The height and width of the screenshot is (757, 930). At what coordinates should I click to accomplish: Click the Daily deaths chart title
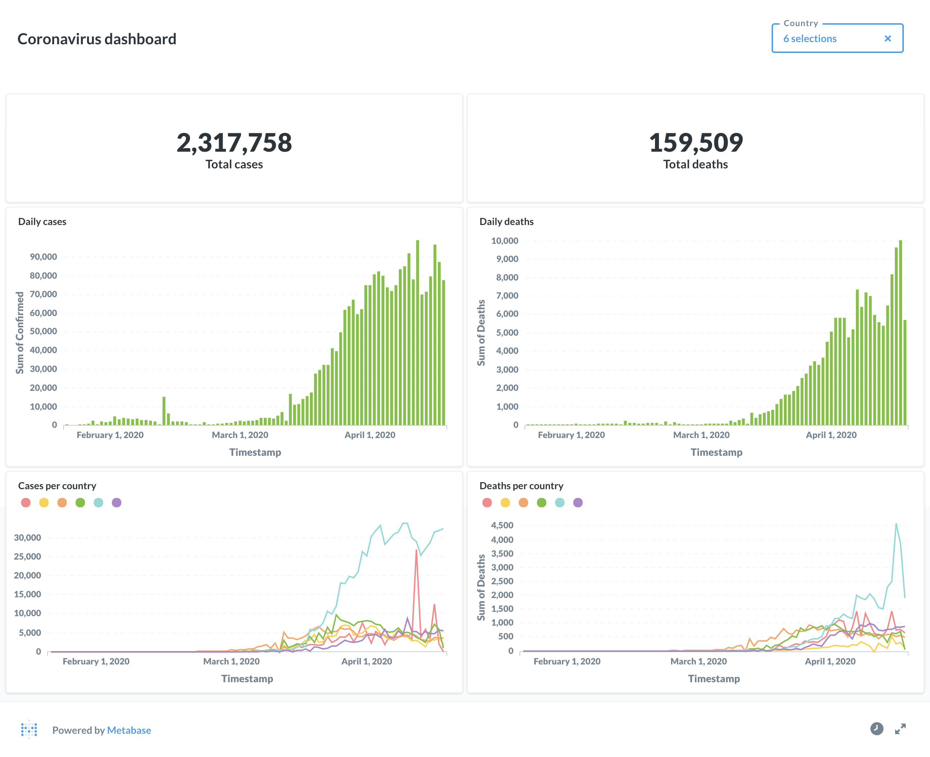click(506, 221)
